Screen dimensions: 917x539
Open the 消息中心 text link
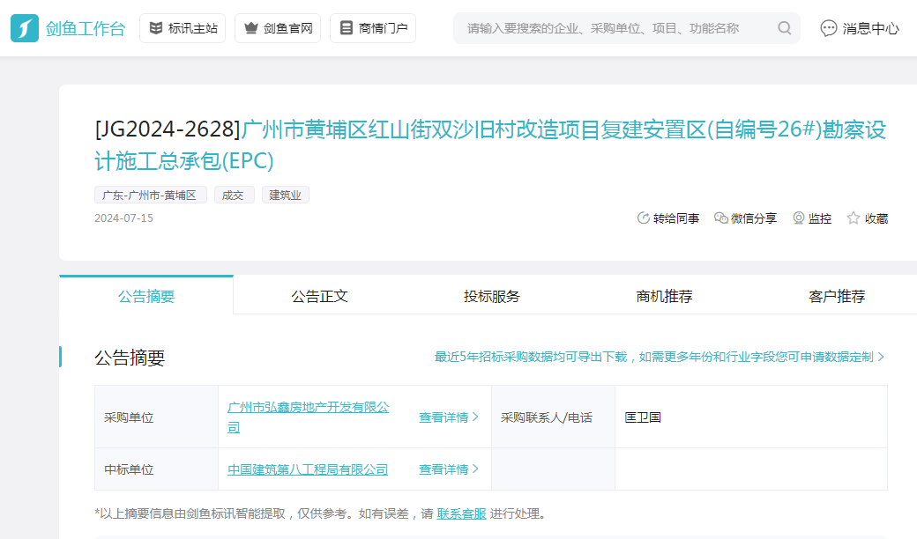pyautogui.click(x=870, y=28)
